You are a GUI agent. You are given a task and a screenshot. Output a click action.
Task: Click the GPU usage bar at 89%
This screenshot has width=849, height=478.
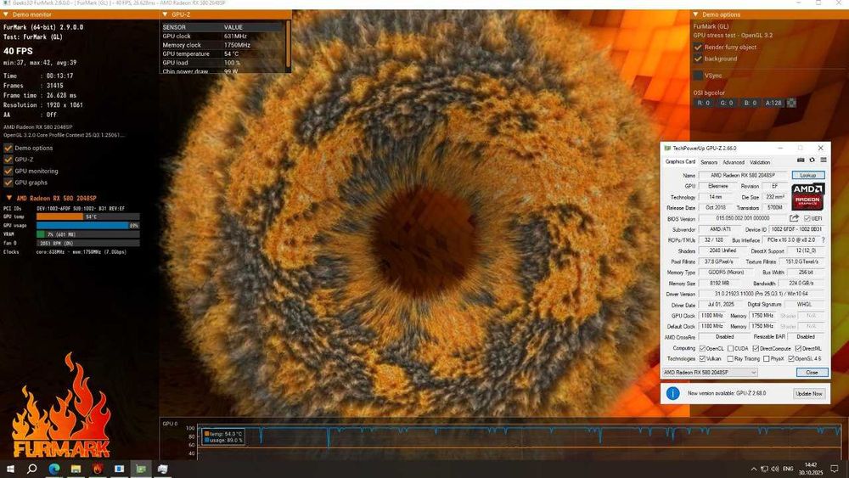(x=87, y=225)
